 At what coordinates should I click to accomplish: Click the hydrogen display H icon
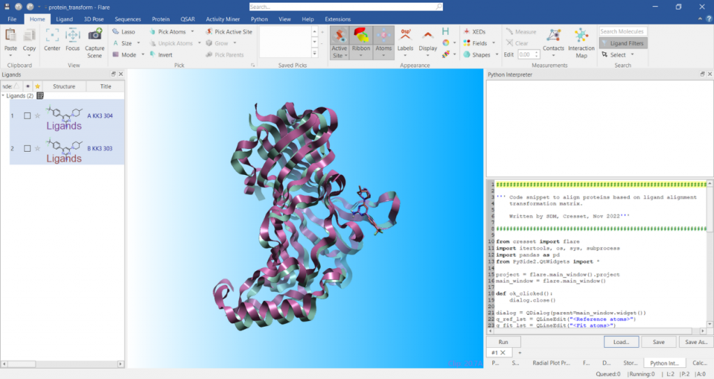click(446, 31)
